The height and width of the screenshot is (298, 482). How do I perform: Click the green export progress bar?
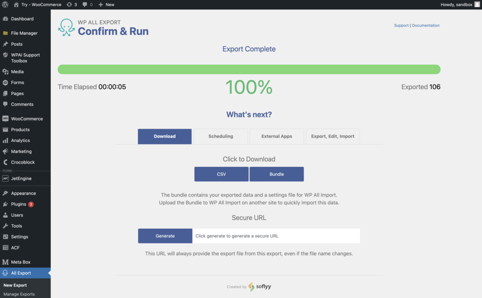point(249,70)
